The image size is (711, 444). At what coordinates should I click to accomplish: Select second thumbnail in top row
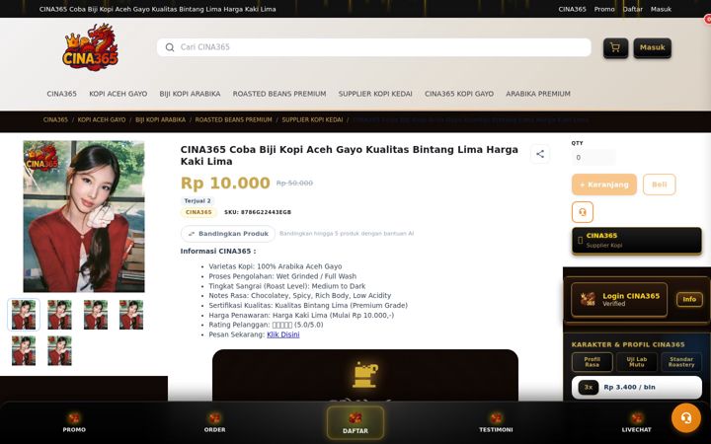59,315
